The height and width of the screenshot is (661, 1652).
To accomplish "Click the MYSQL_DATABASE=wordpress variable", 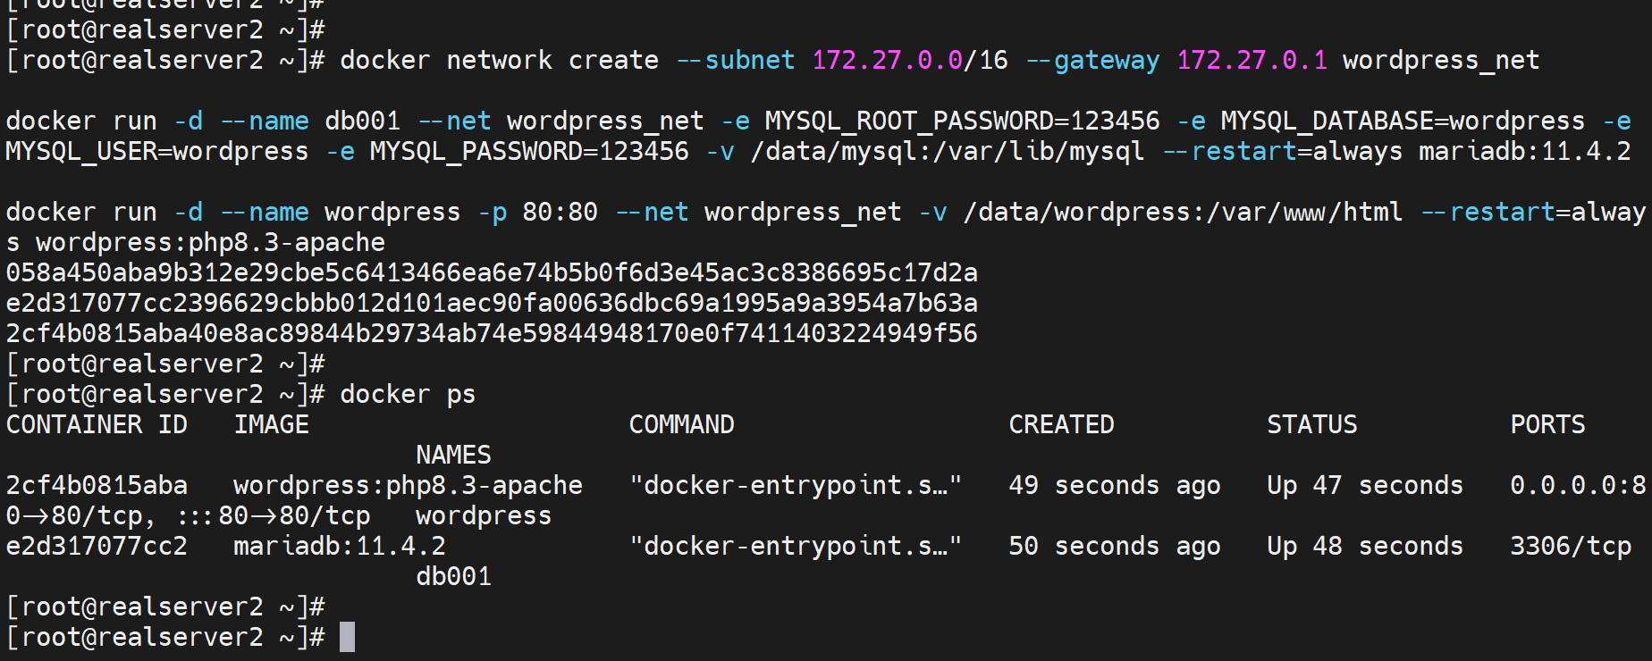I will point(1402,121).
